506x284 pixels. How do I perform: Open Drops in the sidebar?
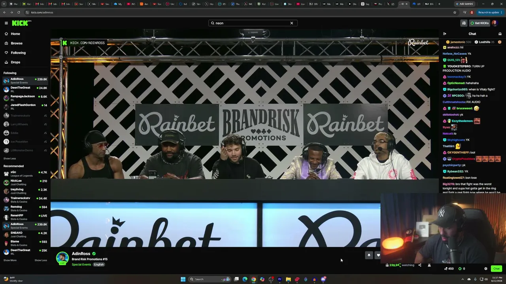click(x=25, y=62)
